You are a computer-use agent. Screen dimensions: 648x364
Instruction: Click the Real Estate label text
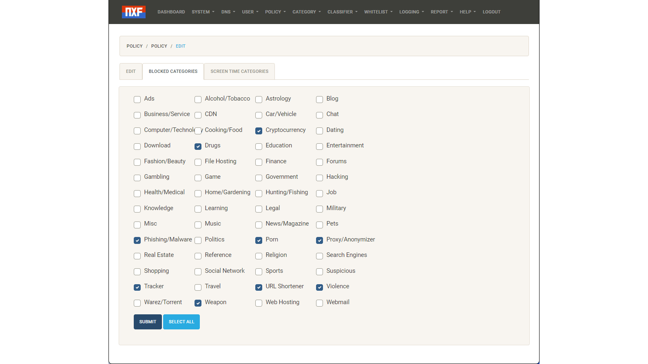[159, 255]
